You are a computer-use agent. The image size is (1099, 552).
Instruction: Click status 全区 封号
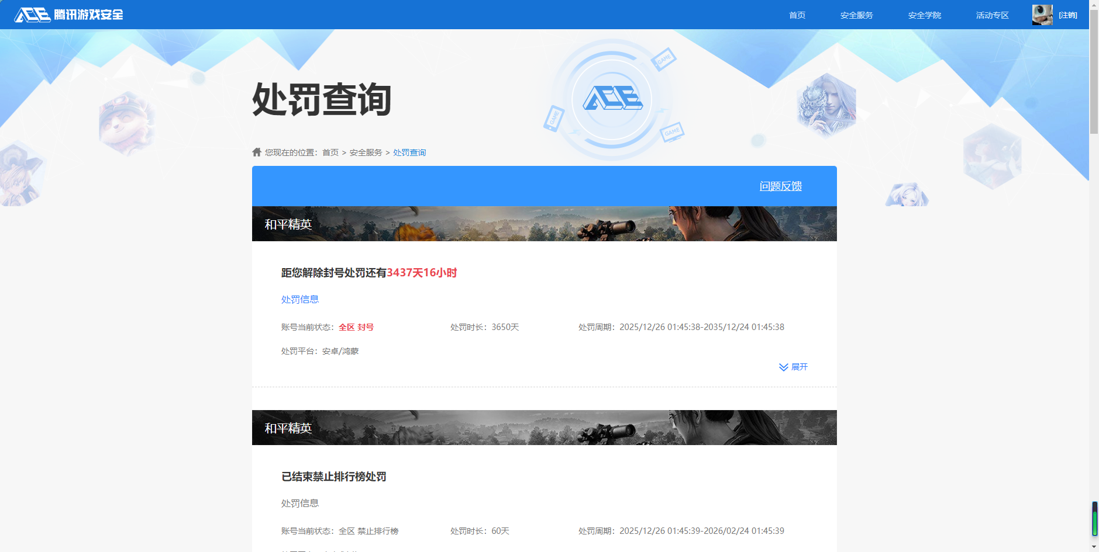click(x=356, y=327)
